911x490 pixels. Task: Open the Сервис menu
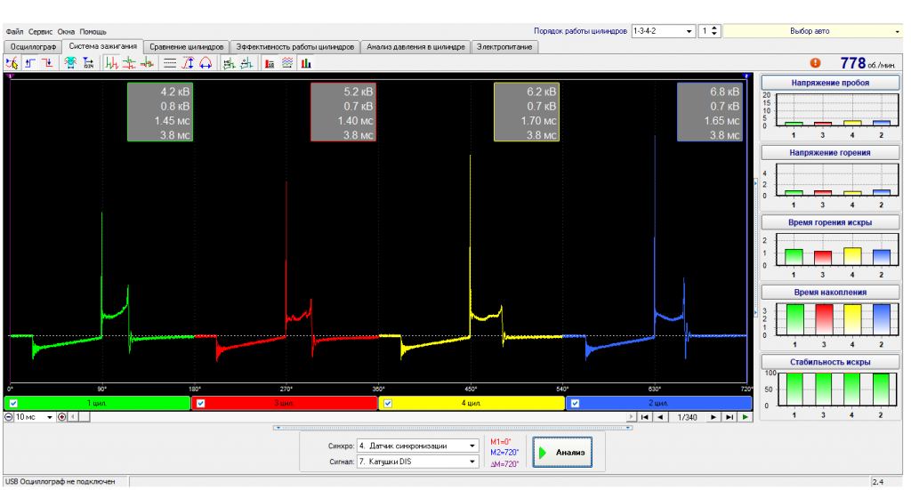tap(40, 31)
